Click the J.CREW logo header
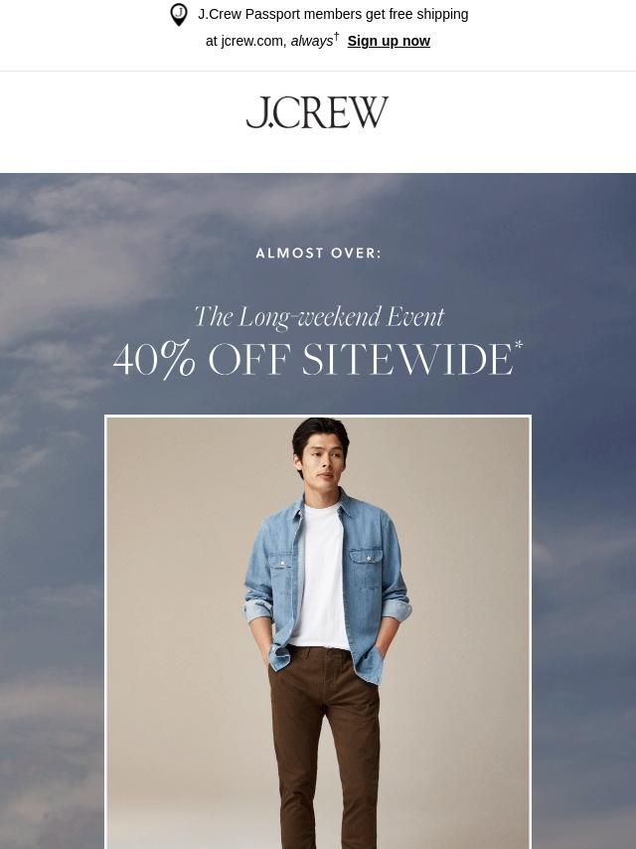Image resolution: width=636 pixels, height=849 pixels. 317,112
